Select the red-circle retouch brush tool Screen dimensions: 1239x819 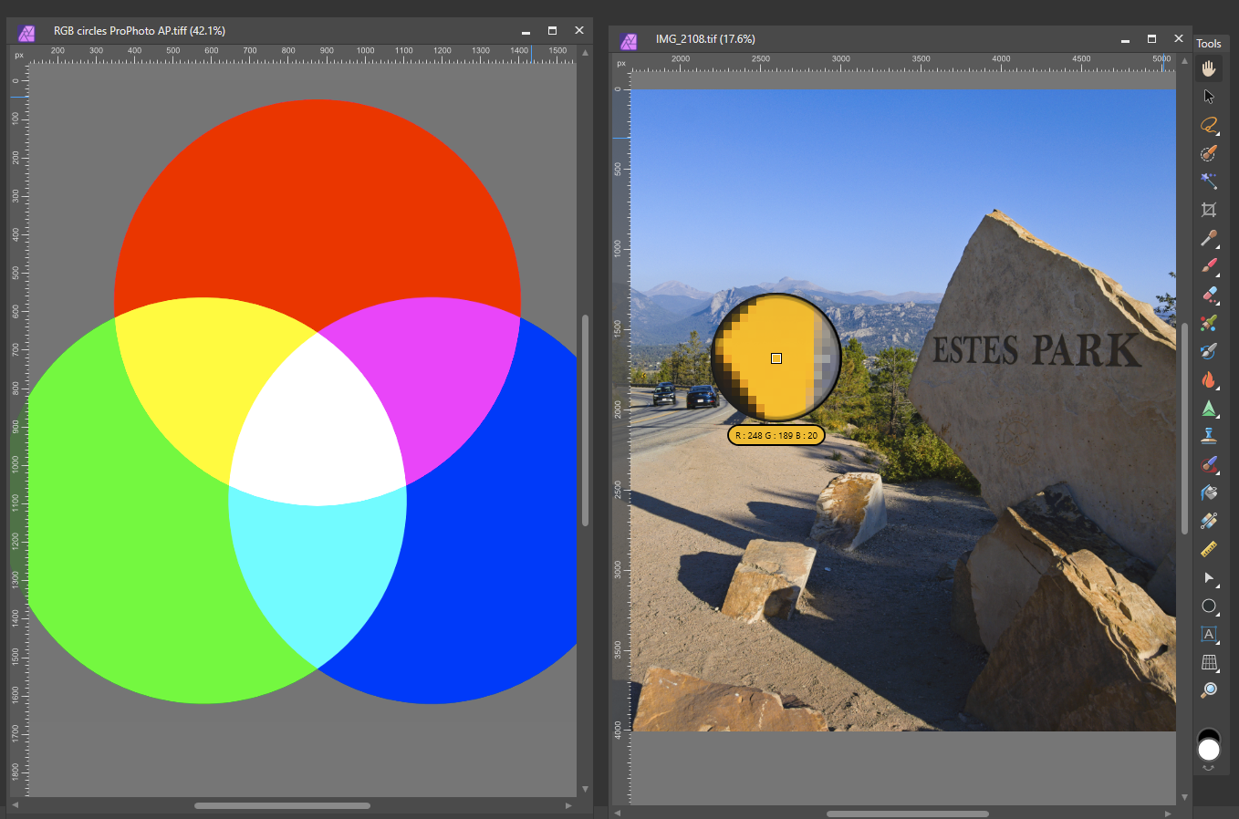pos(1209,464)
